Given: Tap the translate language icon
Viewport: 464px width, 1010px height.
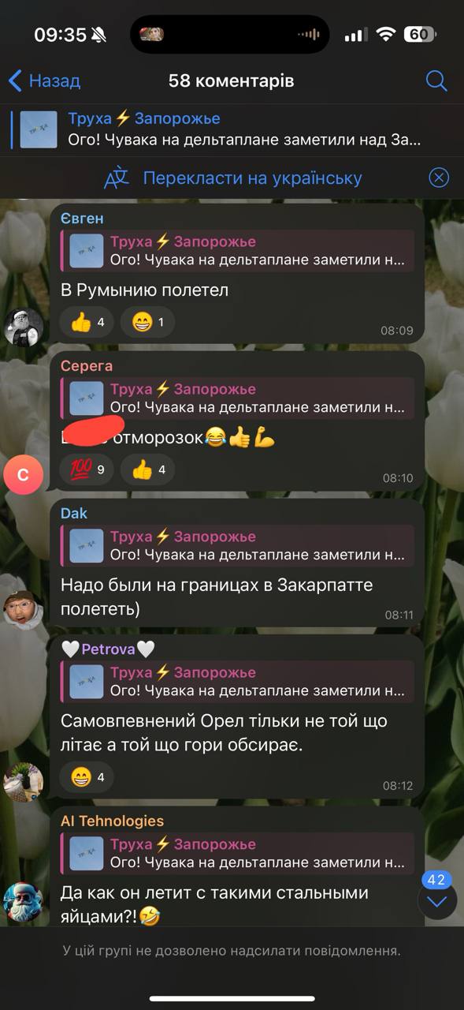Looking at the screenshot, I should pyautogui.click(x=117, y=178).
